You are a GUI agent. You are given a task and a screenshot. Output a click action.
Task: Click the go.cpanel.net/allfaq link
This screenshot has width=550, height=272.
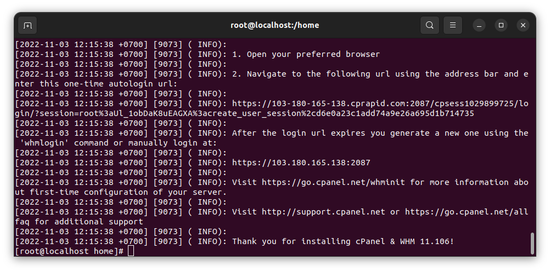[467, 212]
